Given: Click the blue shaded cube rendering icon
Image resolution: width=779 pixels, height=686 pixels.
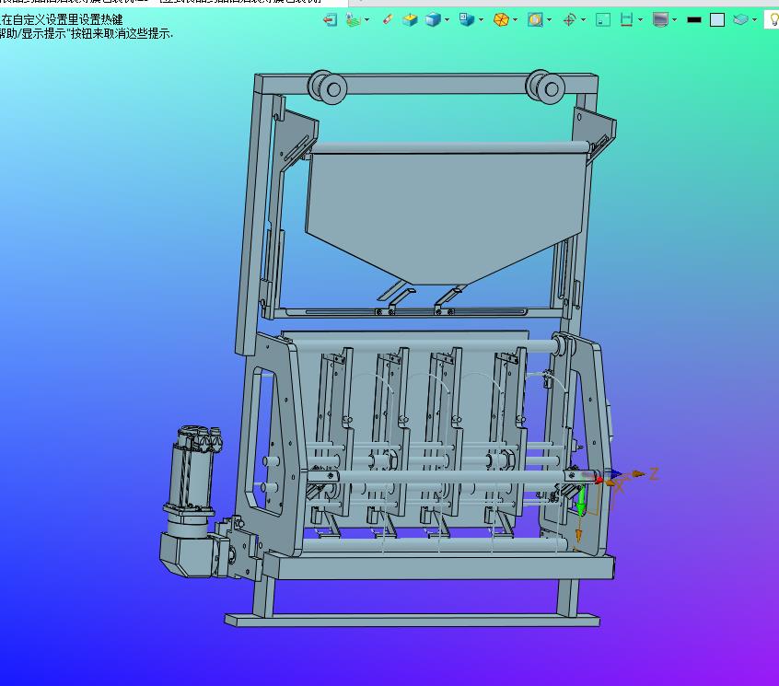Looking at the screenshot, I should 433,20.
